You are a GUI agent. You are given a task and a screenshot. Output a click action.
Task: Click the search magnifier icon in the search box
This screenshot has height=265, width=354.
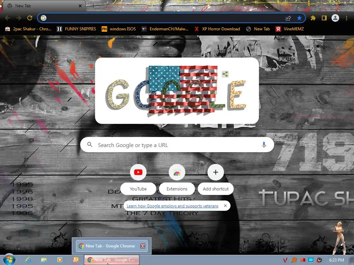[x=90, y=145]
